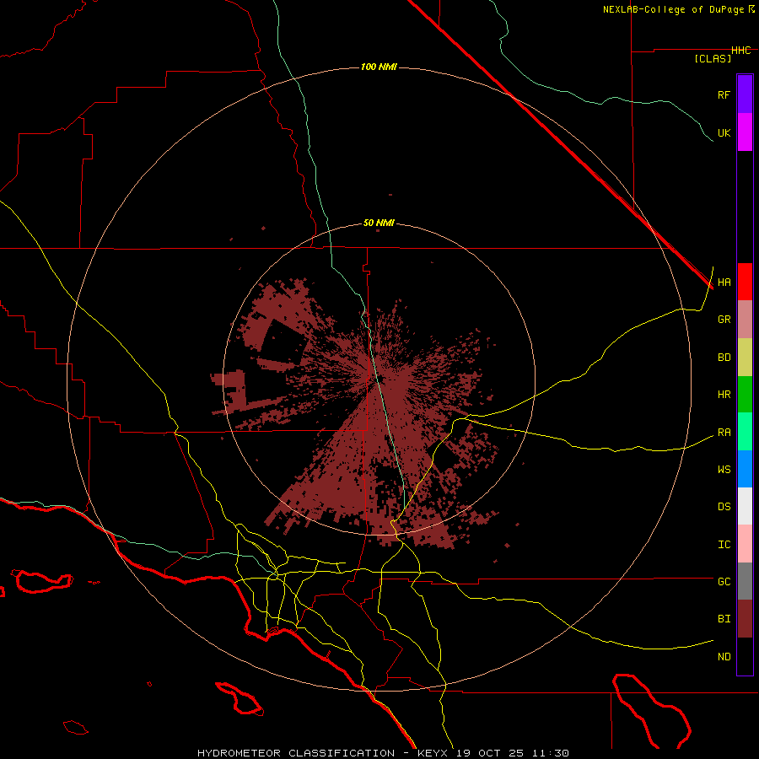The width and height of the screenshot is (759, 759).
Task: Click the BD yellow legend swatch
Action: 745,358
